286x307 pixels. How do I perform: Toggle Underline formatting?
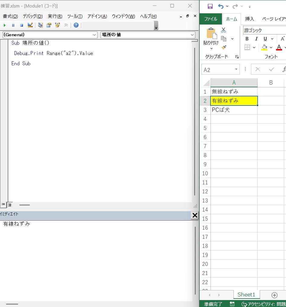[265, 39]
